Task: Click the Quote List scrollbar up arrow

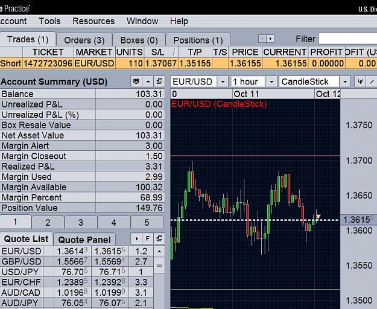Action: pyautogui.click(x=159, y=252)
